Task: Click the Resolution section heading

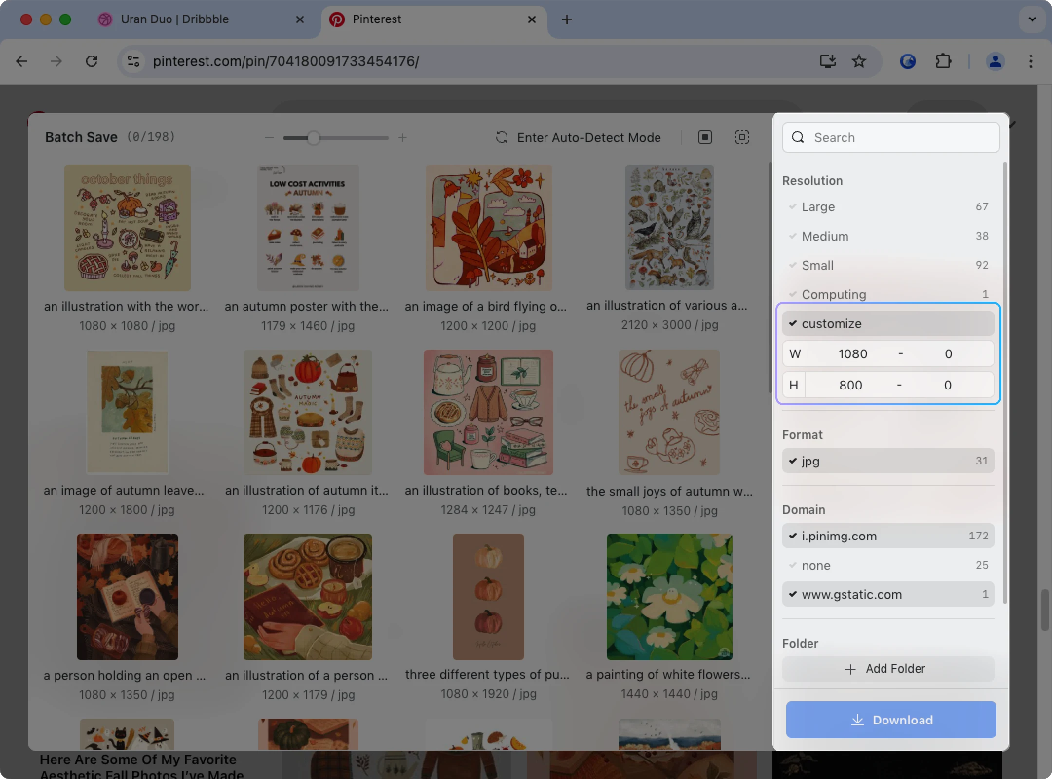Action: (812, 181)
